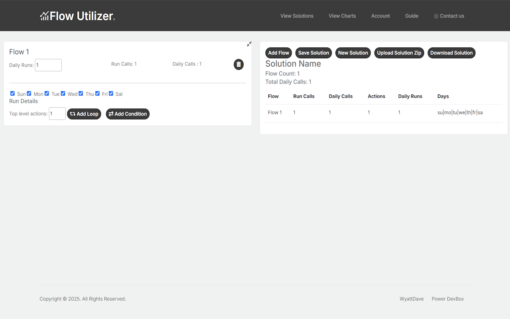Click the Add Flow button
This screenshot has width=510, height=319.
coord(279,53)
